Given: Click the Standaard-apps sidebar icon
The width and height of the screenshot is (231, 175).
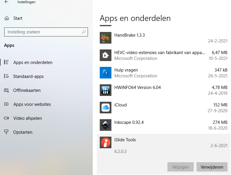Looking at the screenshot, I should coord(6,76).
